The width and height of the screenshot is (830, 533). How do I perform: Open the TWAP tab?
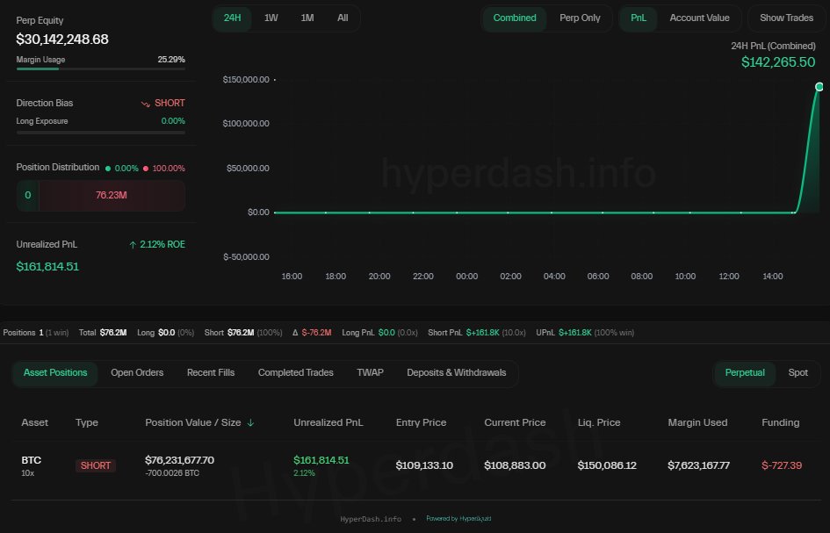point(370,372)
